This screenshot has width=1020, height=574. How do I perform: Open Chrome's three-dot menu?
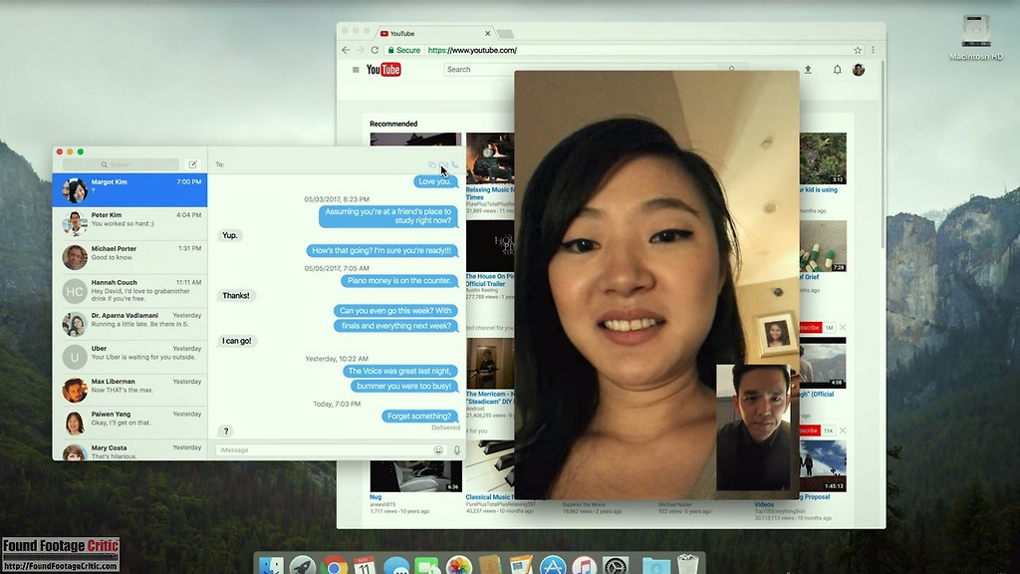pyautogui.click(x=873, y=50)
